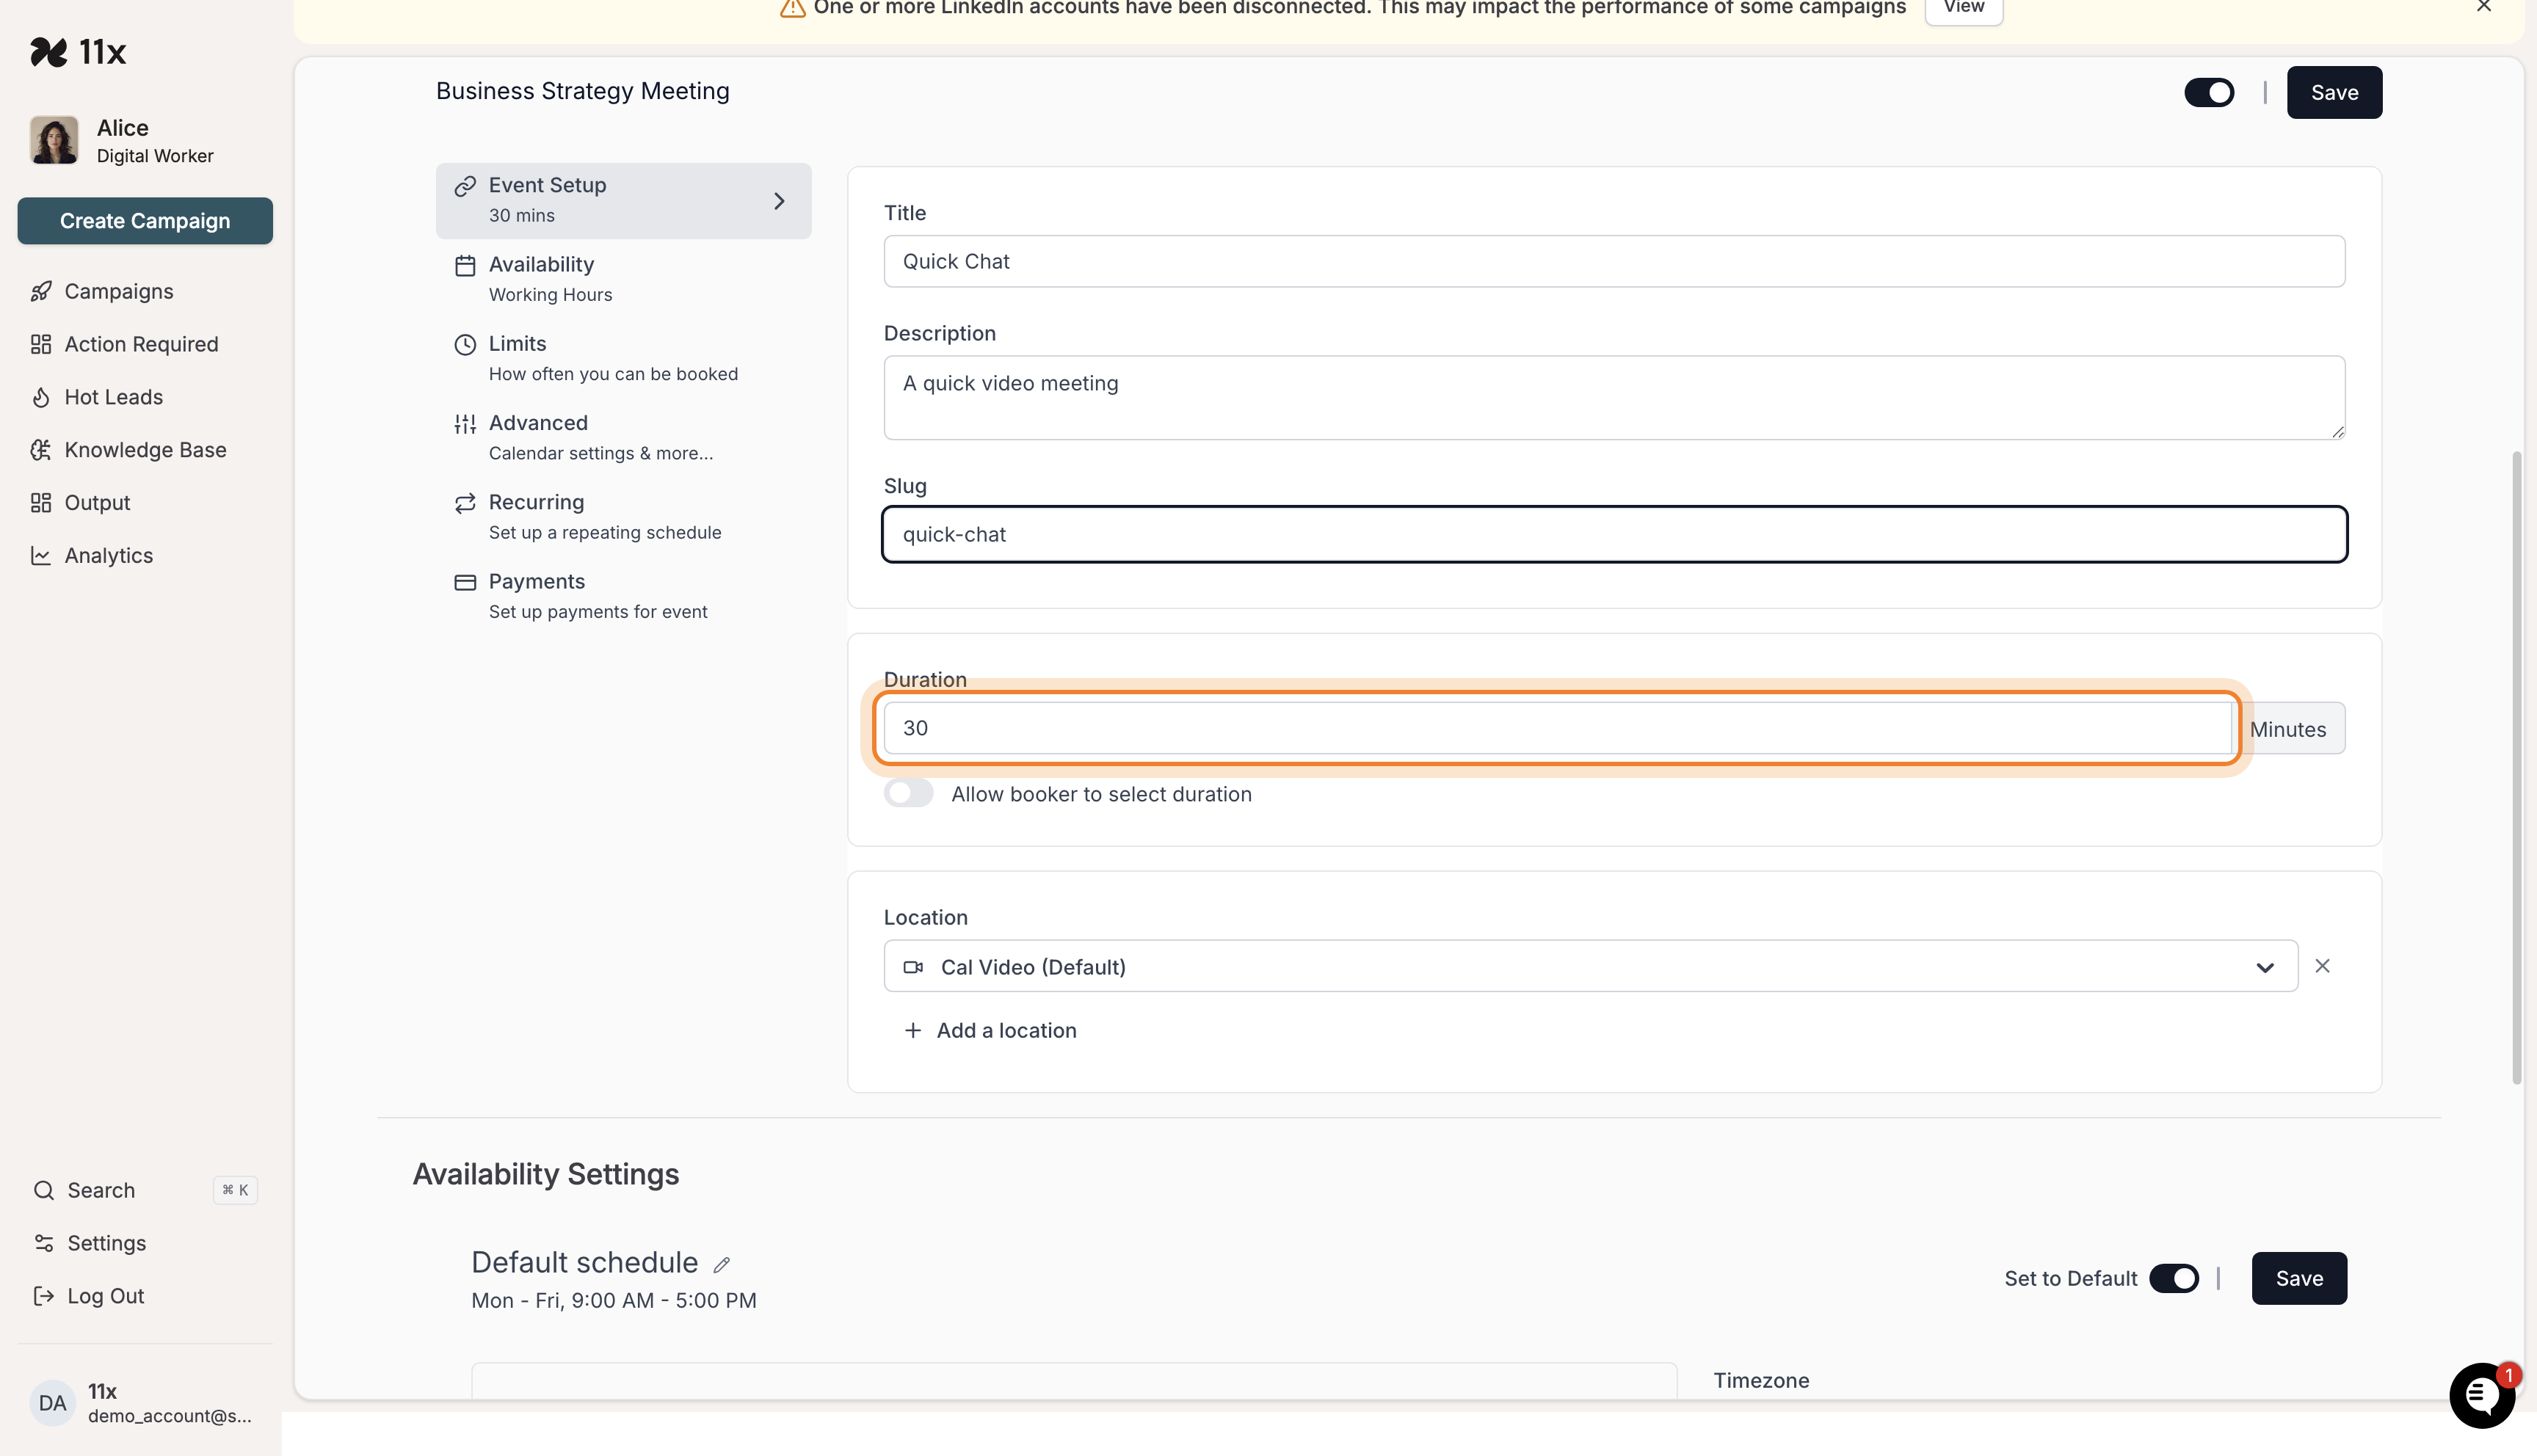Click the Analytics chart icon
Viewport: 2537px width, 1456px height.
pos(41,556)
